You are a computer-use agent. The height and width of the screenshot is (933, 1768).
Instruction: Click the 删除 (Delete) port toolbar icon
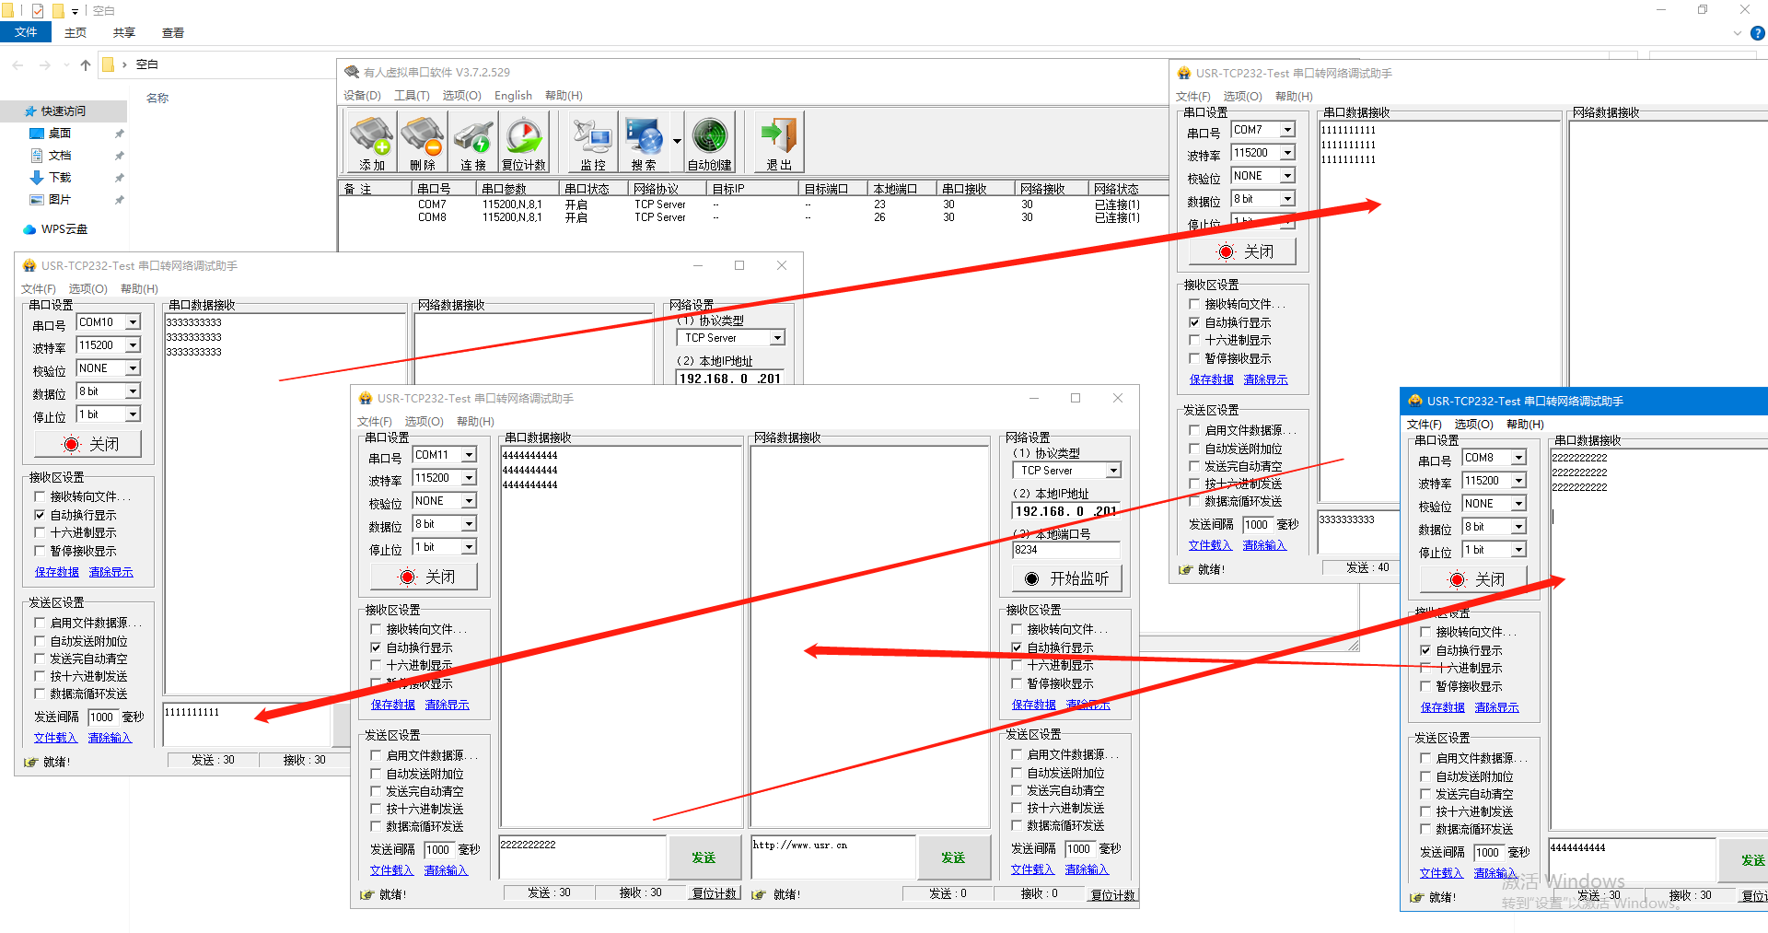(423, 143)
